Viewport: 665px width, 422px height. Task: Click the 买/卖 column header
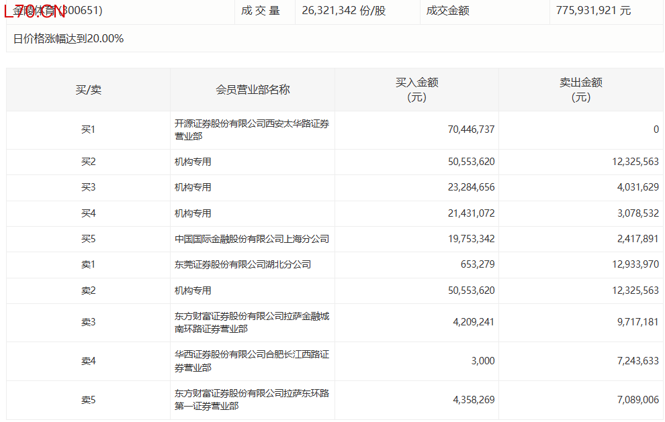coord(88,90)
